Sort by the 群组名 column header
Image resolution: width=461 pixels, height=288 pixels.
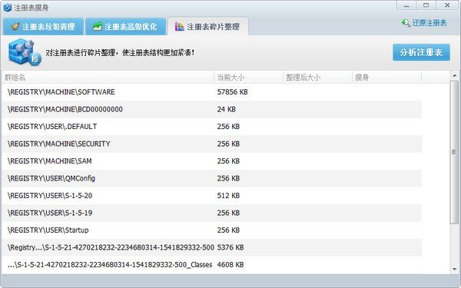click(x=108, y=78)
